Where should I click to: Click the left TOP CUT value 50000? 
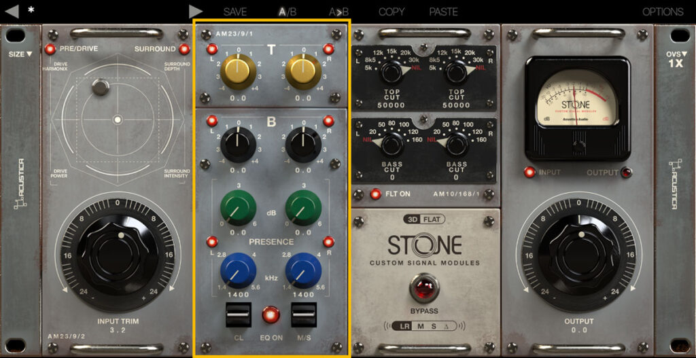(392, 105)
